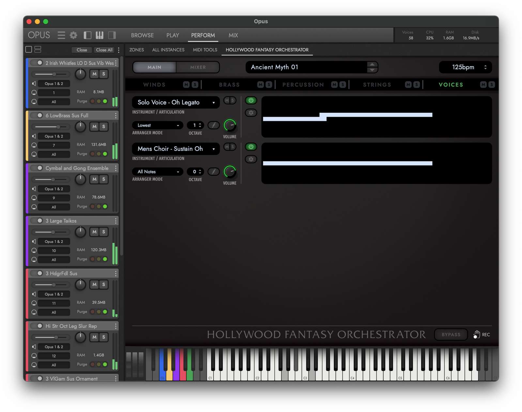Open the hamburger main menu icon

click(61, 35)
